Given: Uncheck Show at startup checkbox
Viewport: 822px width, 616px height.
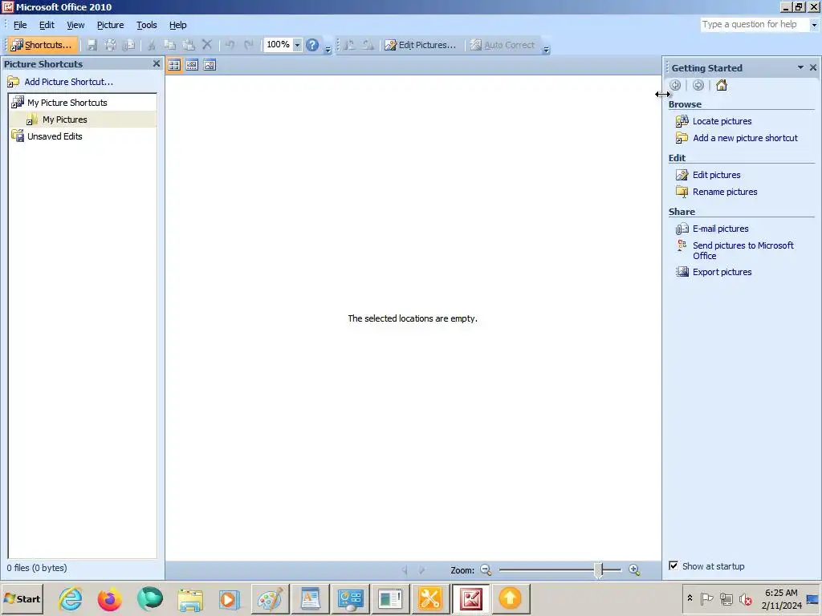Looking at the screenshot, I should (673, 565).
